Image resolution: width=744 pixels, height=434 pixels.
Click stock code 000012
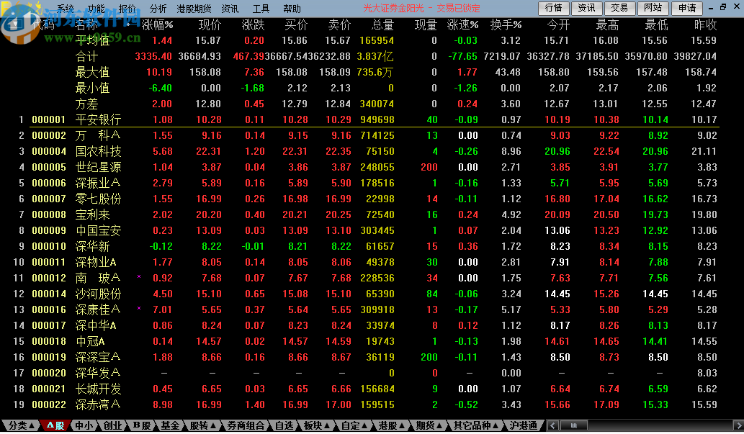49,278
